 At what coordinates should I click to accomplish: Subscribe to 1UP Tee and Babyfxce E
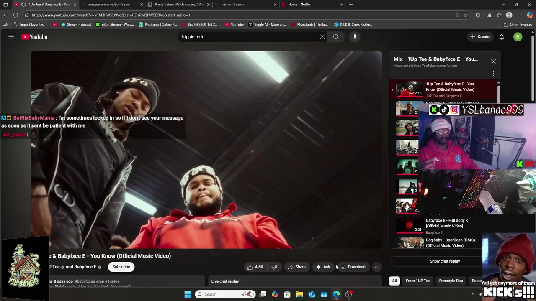click(121, 267)
